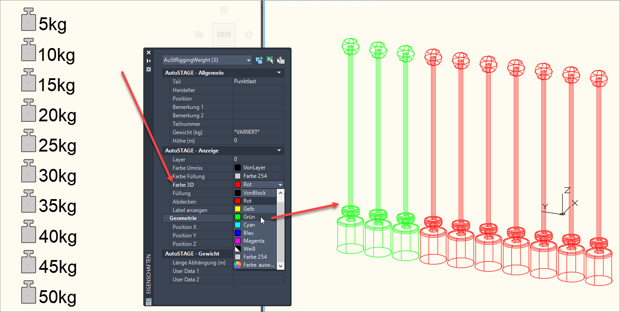The image size is (620, 312).
Task: Click the AutoSTAGE - Gewicht section header
Action: tap(198, 253)
